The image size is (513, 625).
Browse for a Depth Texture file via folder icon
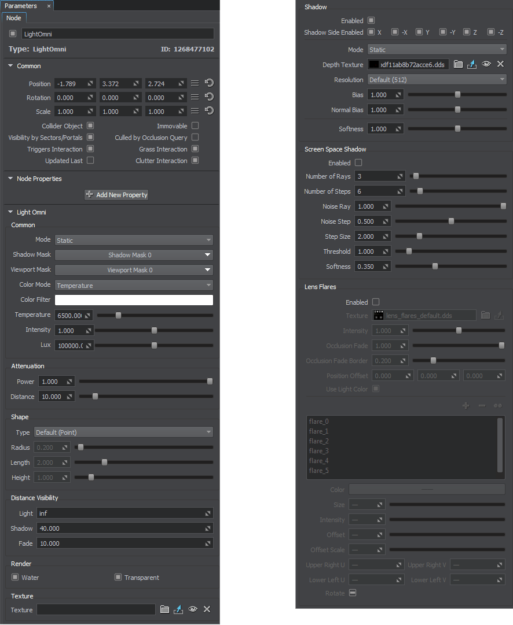coord(458,64)
